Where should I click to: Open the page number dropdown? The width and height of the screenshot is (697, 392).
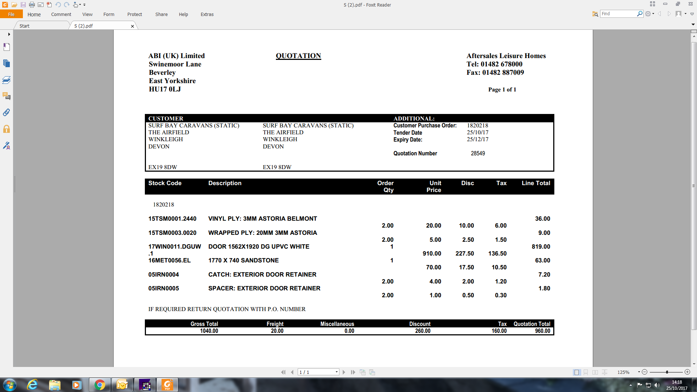coord(337,372)
